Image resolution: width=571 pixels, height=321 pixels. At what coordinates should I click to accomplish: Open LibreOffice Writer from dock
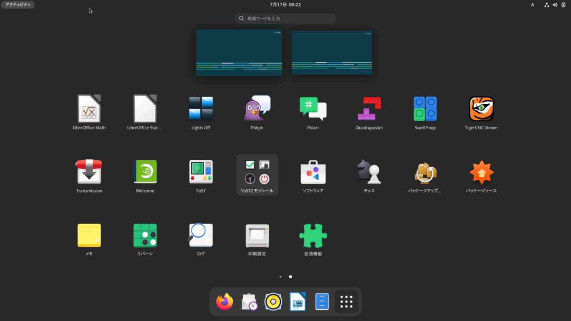point(297,302)
